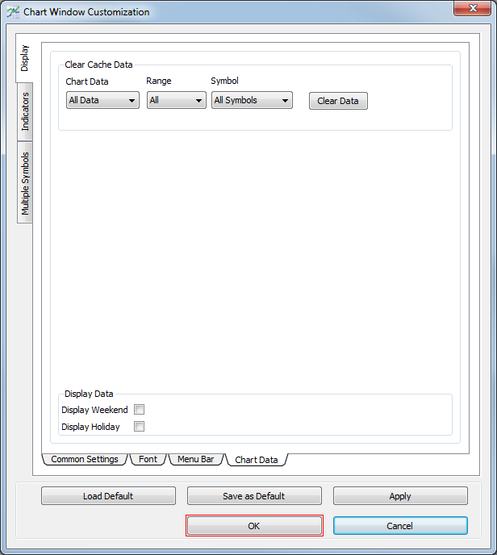Switch to the Font tab
Screen dimensions: 497x555
coord(148,459)
